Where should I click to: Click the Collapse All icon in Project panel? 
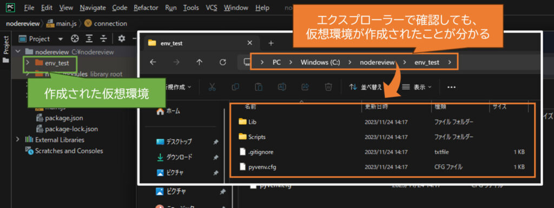pos(103,39)
